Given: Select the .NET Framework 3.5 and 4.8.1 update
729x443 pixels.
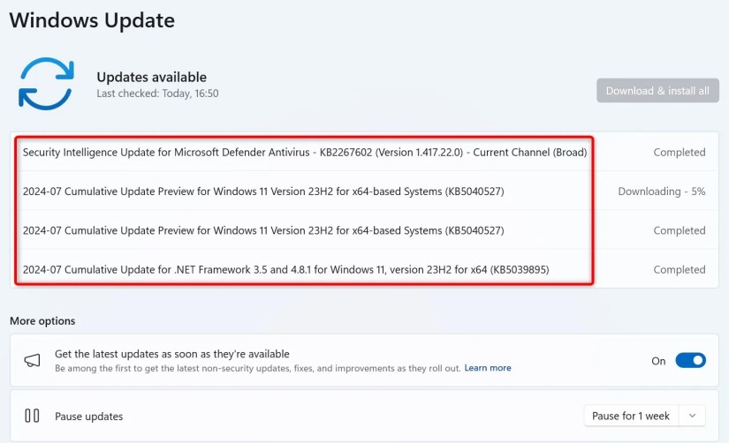Looking at the screenshot, I should coord(285,269).
